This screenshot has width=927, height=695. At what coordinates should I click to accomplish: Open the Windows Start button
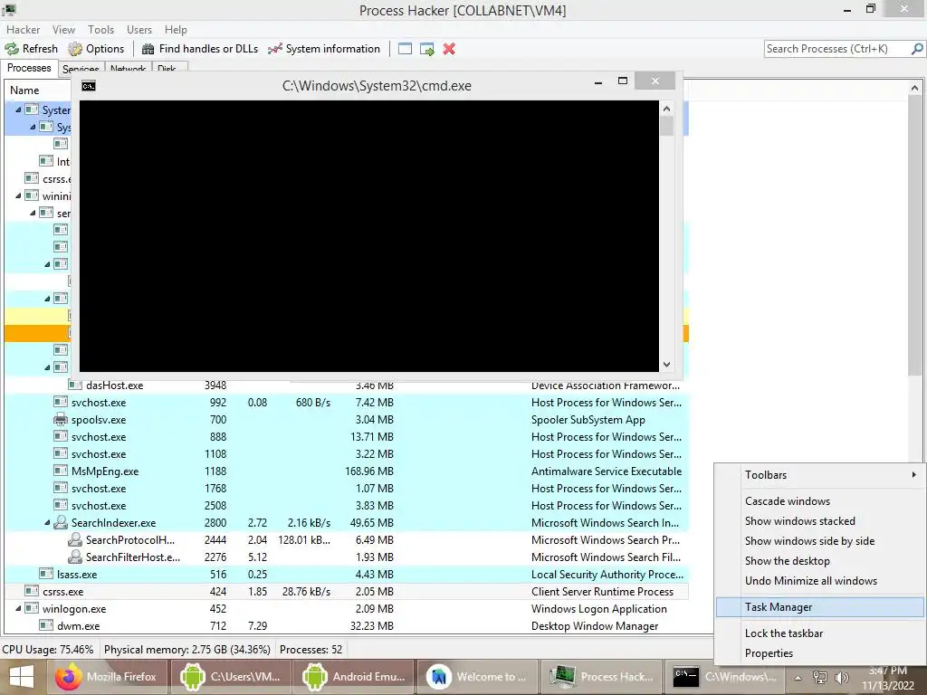coord(22,677)
